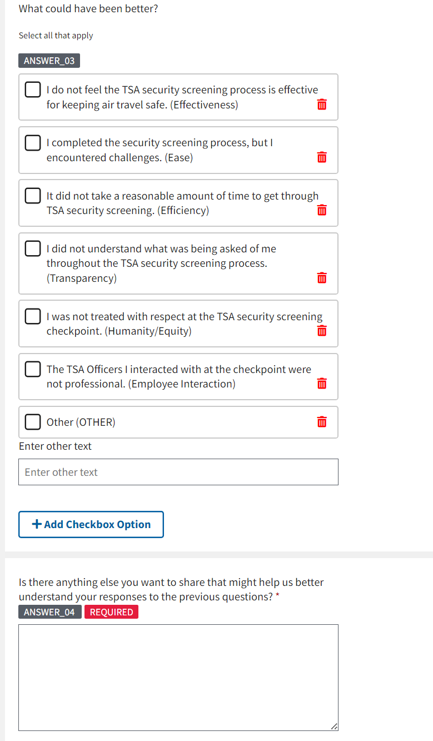Select the Efficiency checkbox
The height and width of the screenshot is (741, 433).
[x=33, y=196]
